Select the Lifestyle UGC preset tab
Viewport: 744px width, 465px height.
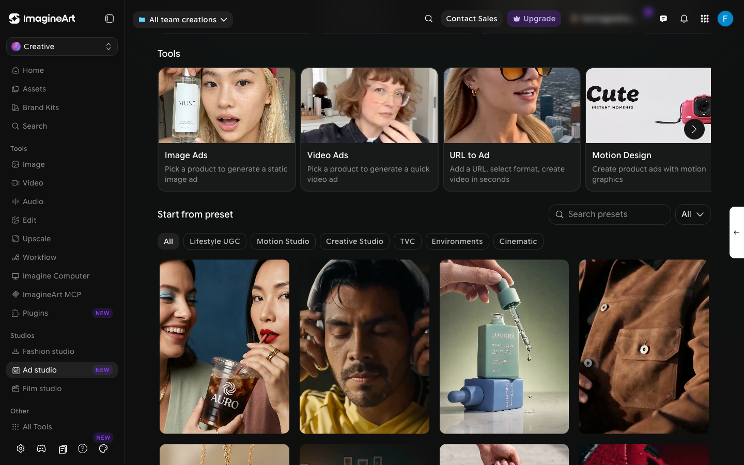pyautogui.click(x=215, y=241)
